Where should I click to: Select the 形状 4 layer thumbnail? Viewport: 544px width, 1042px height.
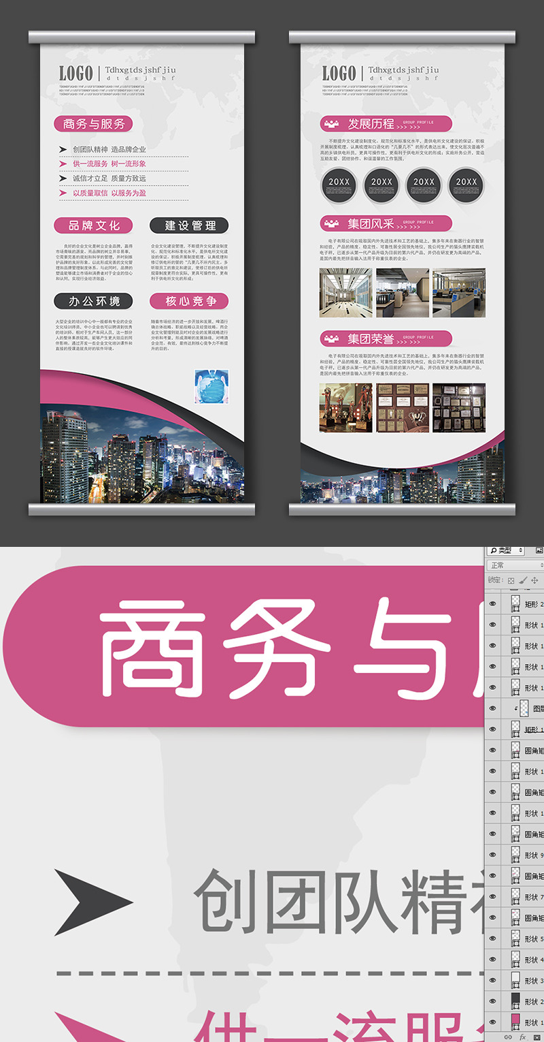point(515,960)
